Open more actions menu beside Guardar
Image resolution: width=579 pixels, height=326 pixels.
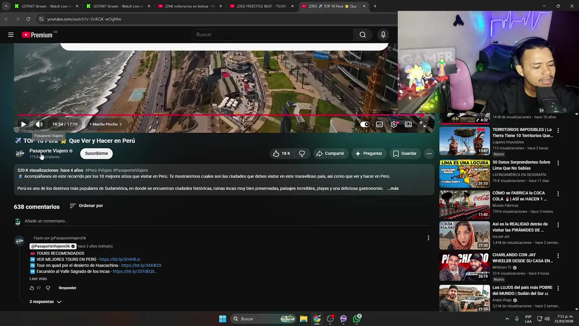pos(429,153)
